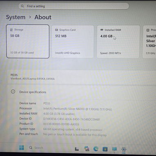Click the Installed RAM memory chip icon
This screenshot has width=156, height=156.
[102, 30]
